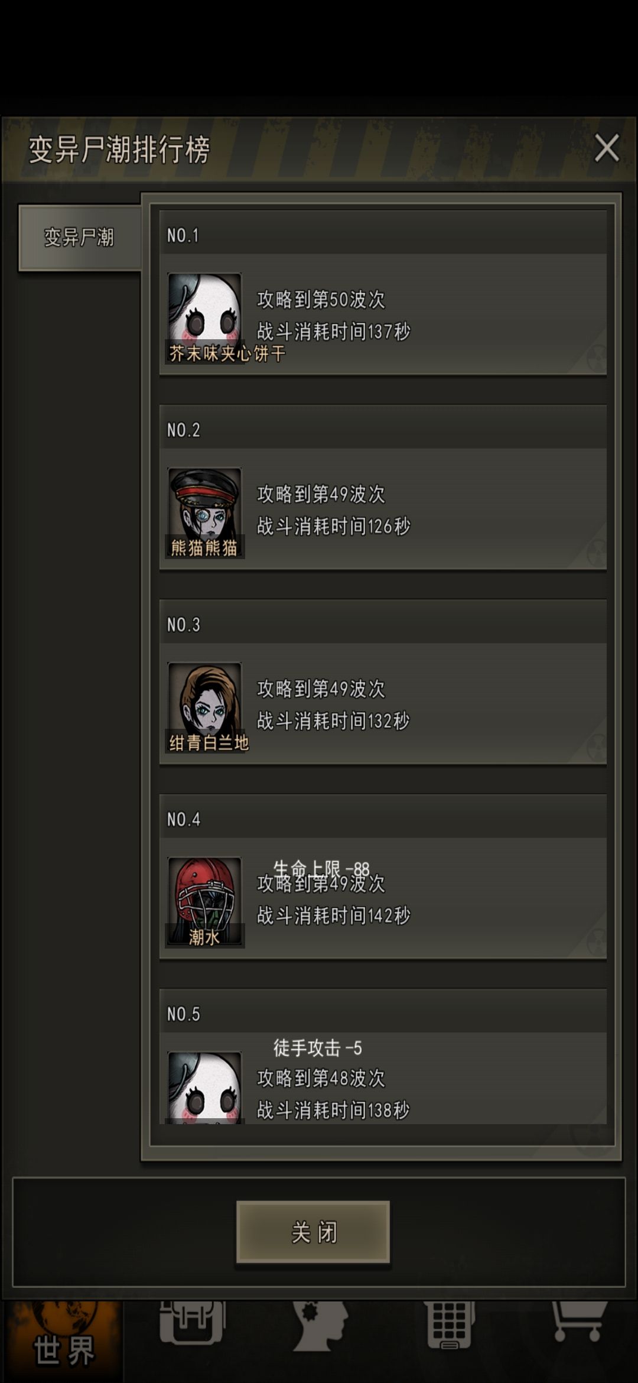Tap the NO.5 player's mask avatar
This screenshot has height=1383, width=638.
click(x=204, y=1087)
